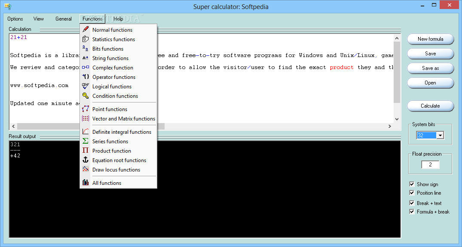The width and height of the screenshot is (462, 247).
Task: Click the Calculation scrollbar up arrow
Action: (x=397, y=38)
